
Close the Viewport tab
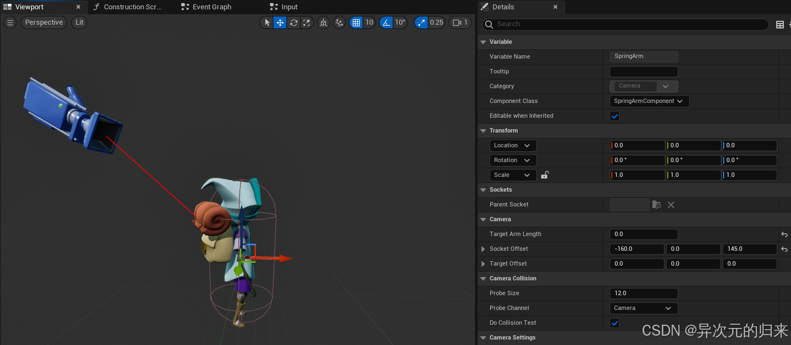[x=78, y=7]
